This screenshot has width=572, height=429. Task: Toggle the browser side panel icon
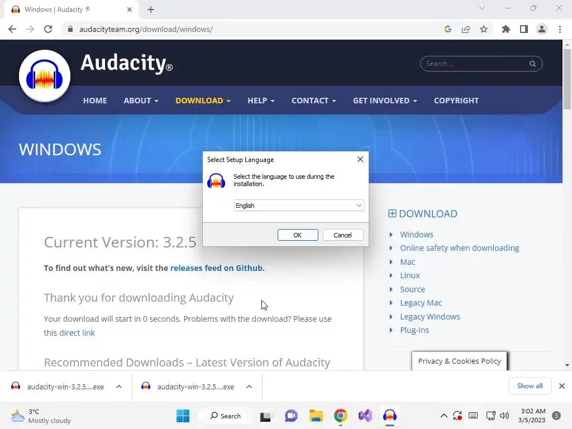coord(524,29)
